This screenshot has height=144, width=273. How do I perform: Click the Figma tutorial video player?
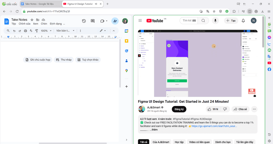tap(198, 63)
